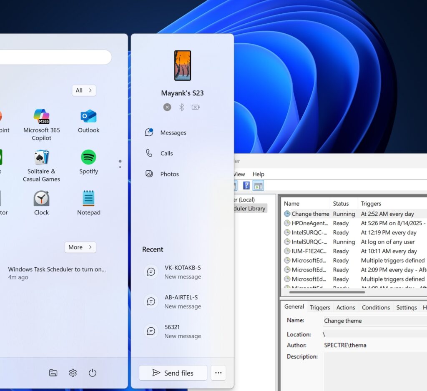Switch to the Conditions tab
The width and height of the screenshot is (427, 391).
(x=376, y=307)
